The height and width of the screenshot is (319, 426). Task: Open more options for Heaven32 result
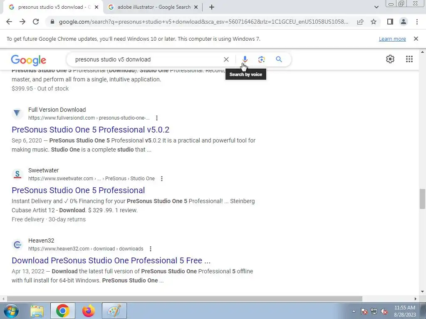point(151,249)
